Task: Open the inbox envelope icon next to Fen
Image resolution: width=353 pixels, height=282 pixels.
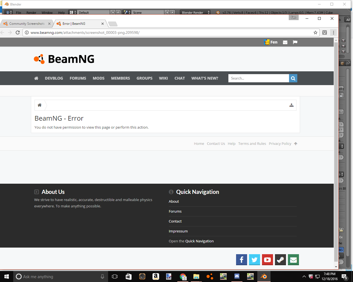Action: tap(285, 42)
